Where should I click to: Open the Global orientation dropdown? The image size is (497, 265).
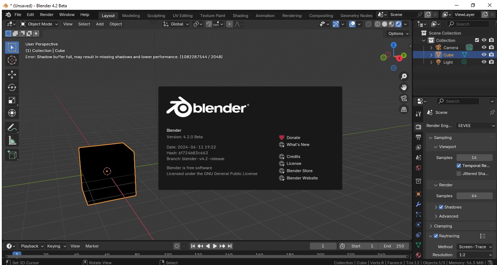[176, 24]
